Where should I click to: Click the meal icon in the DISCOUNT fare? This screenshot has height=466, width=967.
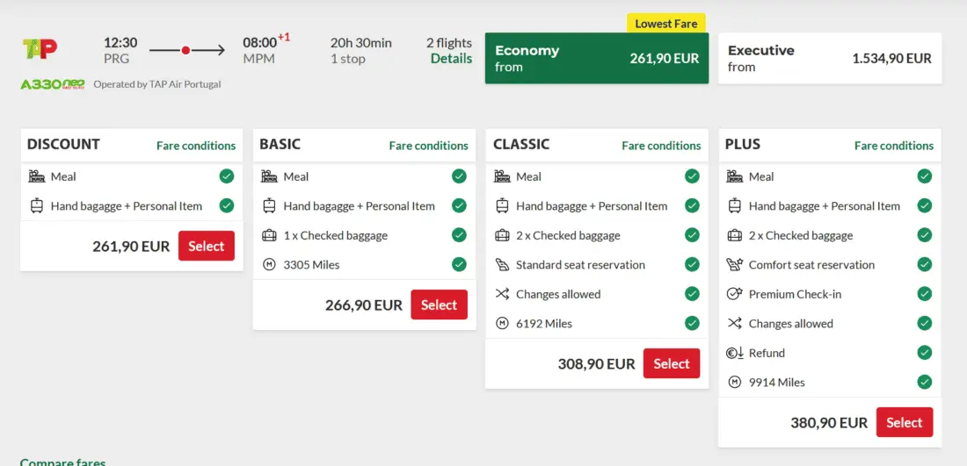(37, 176)
